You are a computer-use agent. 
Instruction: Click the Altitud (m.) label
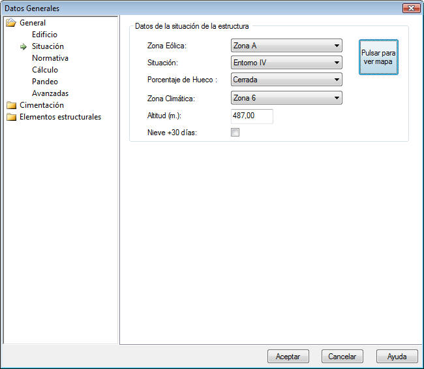click(x=164, y=116)
